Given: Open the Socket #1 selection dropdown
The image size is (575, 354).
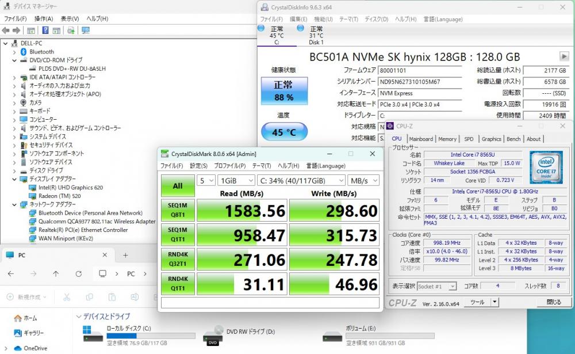Looking at the screenshot, I should (x=437, y=287).
